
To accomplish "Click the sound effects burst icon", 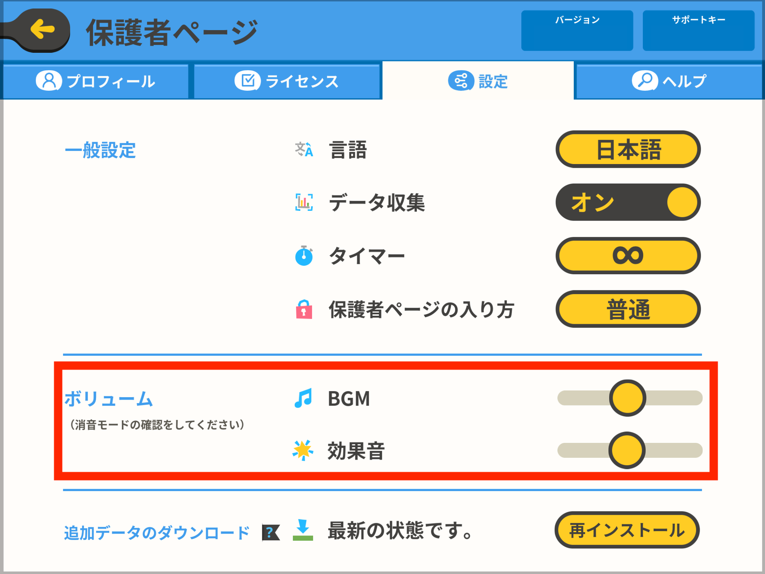I will [x=303, y=450].
